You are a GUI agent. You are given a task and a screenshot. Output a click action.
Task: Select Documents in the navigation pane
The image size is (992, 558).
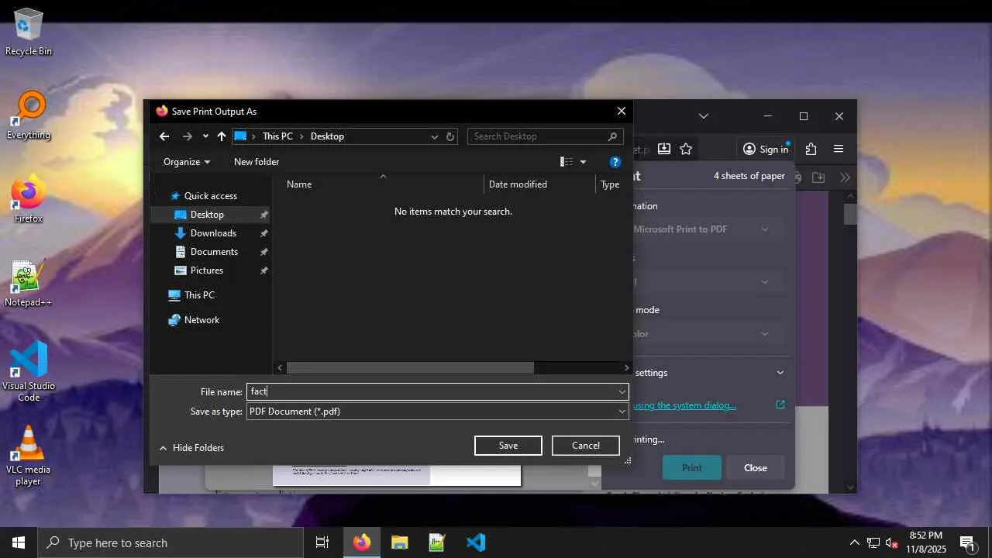click(x=214, y=252)
